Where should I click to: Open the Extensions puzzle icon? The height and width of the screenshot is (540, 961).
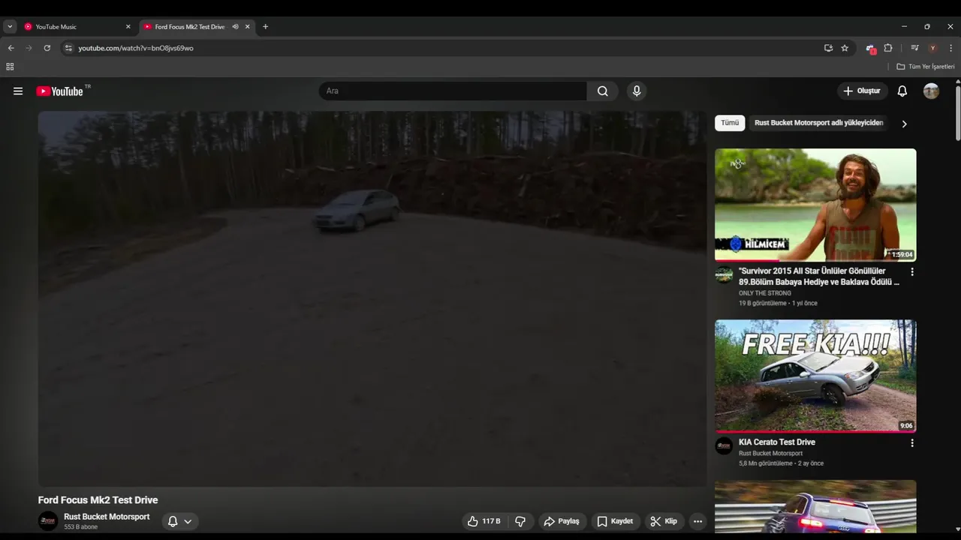coord(888,48)
